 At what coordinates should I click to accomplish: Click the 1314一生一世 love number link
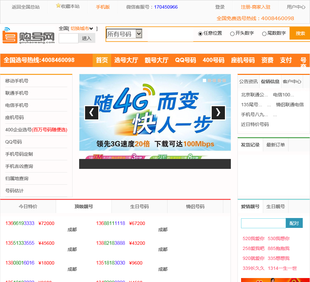tap(282, 268)
